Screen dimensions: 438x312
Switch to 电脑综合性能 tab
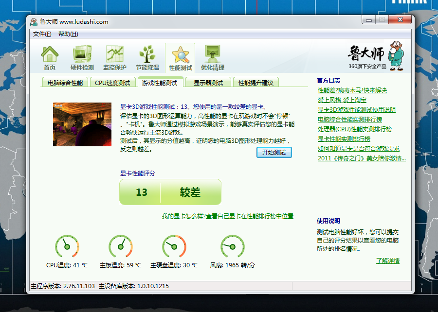65,83
